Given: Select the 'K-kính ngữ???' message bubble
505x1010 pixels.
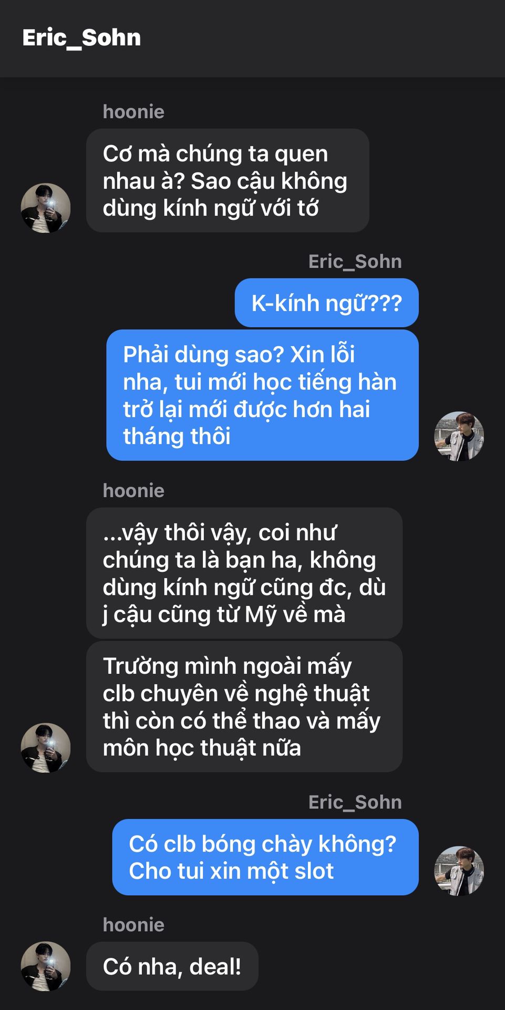Looking at the screenshot, I should (x=326, y=303).
